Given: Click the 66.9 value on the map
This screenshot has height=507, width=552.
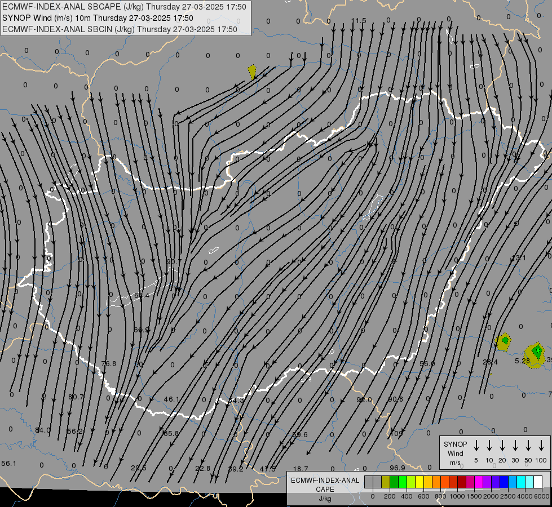Looking at the screenshot, I should point(142,330).
